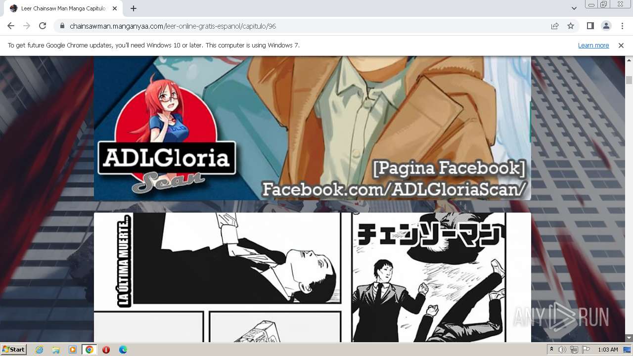Restore down the Chrome window
This screenshot has width=633, height=356.
tap(604, 4)
